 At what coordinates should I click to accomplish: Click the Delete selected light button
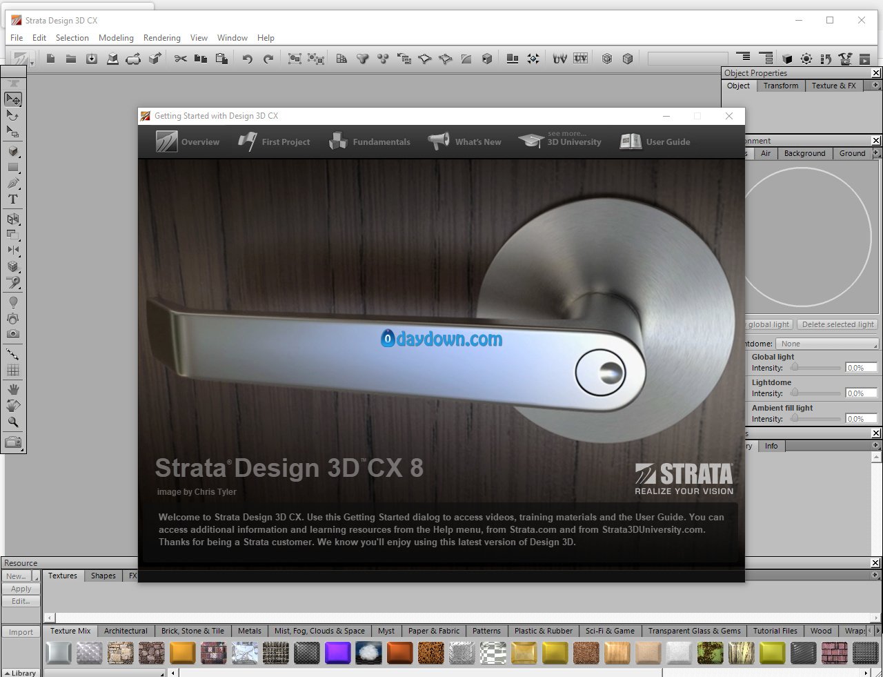pyautogui.click(x=837, y=324)
